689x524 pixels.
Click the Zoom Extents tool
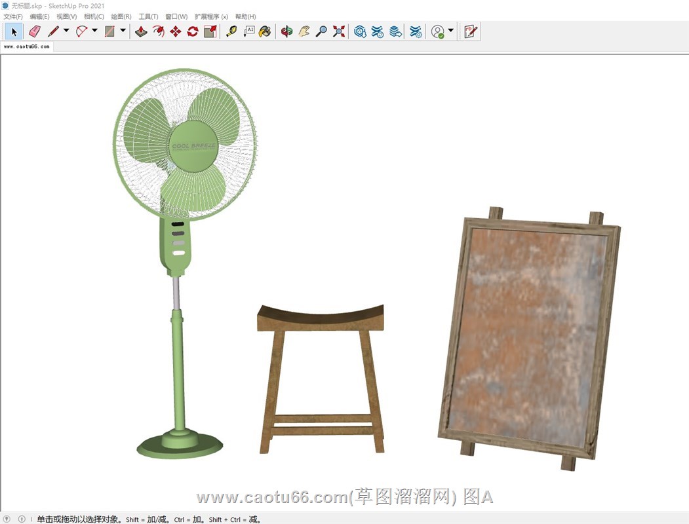tap(339, 31)
